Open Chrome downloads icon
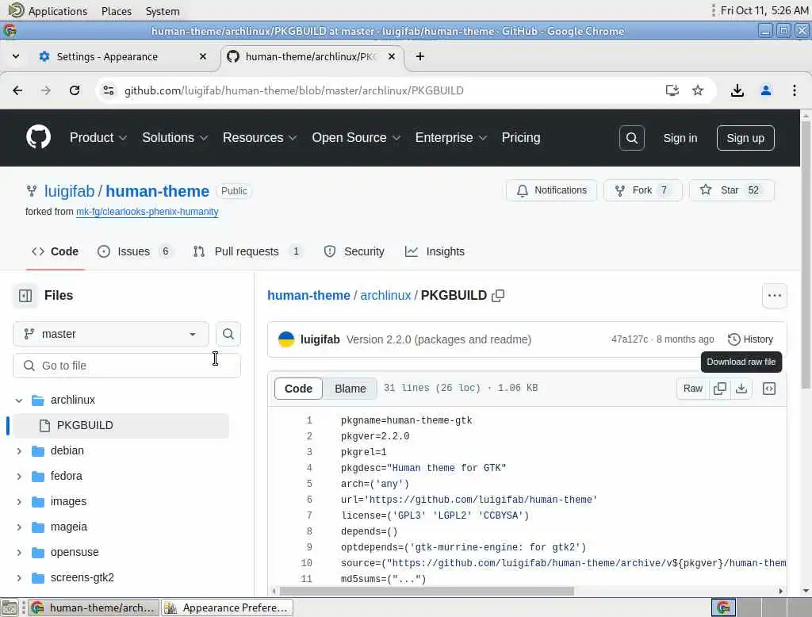Image resolution: width=812 pixels, height=617 pixels. pyautogui.click(x=737, y=90)
